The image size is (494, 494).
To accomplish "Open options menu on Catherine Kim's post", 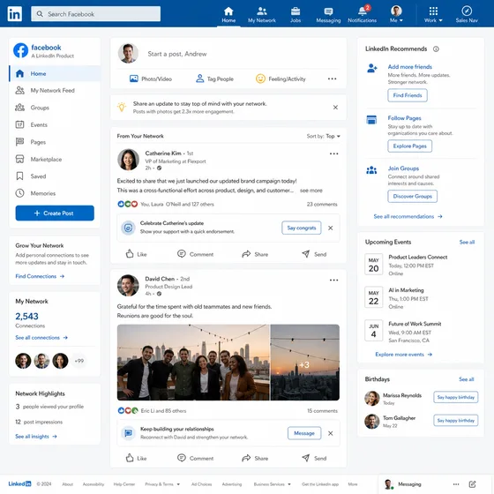I will pyautogui.click(x=334, y=153).
